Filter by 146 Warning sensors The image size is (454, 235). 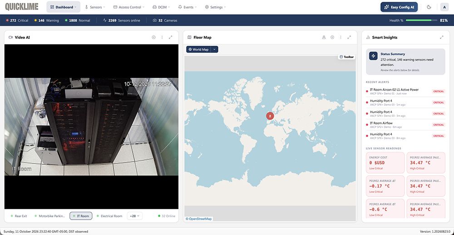pos(47,20)
